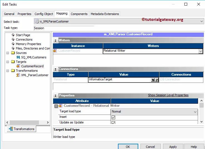Click the Attribute column header
The width and height of the screenshot is (205, 149).
(82, 101)
